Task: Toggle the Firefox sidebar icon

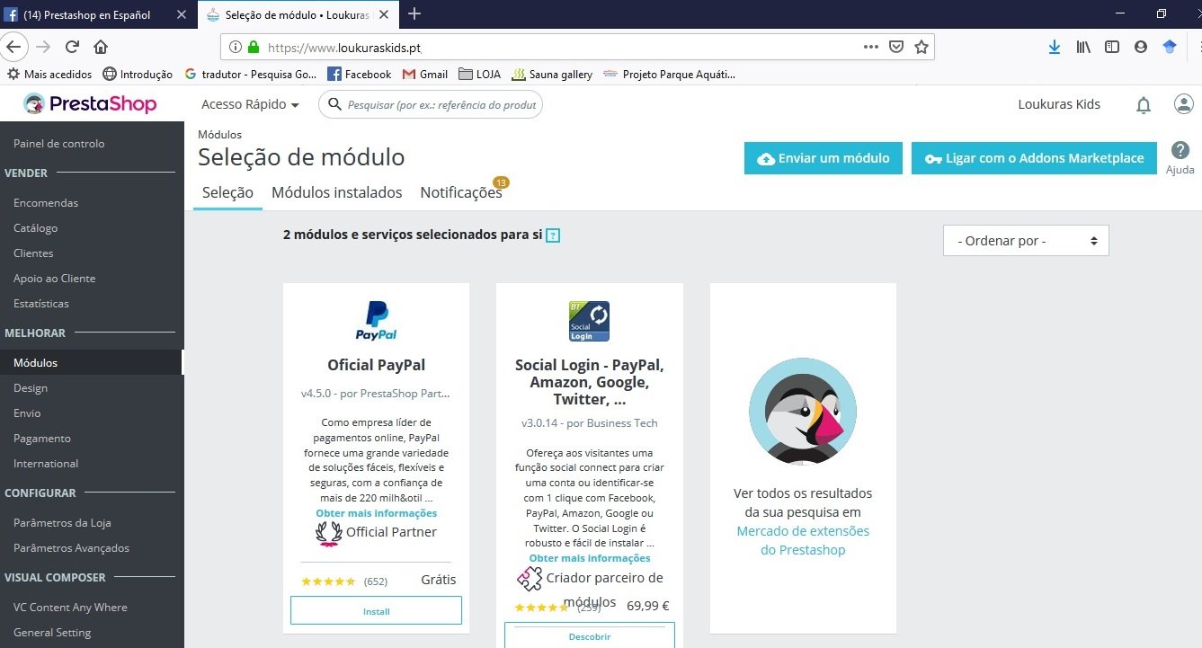Action: click(x=1112, y=47)
